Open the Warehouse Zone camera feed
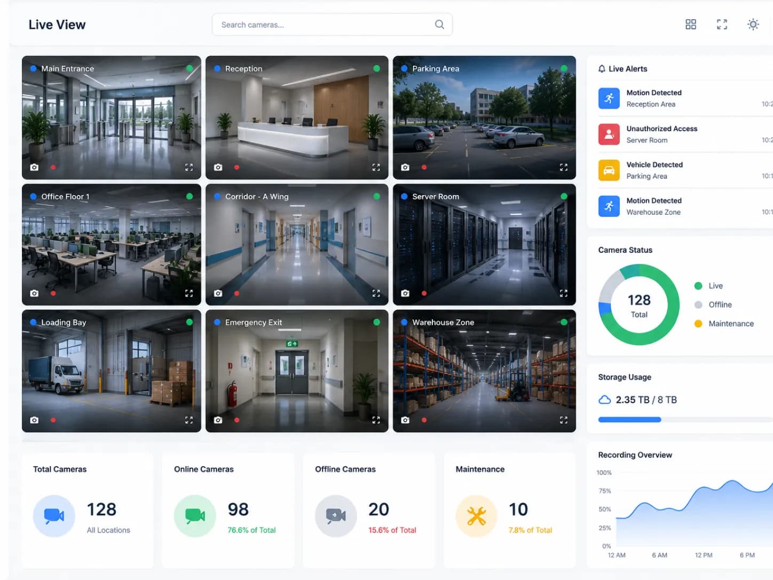773x580 pixels. tap(484, 371)
